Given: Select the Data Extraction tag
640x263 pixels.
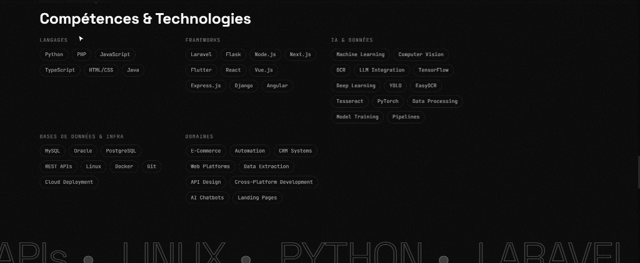Looking at the screenshot, I should 266,166.
